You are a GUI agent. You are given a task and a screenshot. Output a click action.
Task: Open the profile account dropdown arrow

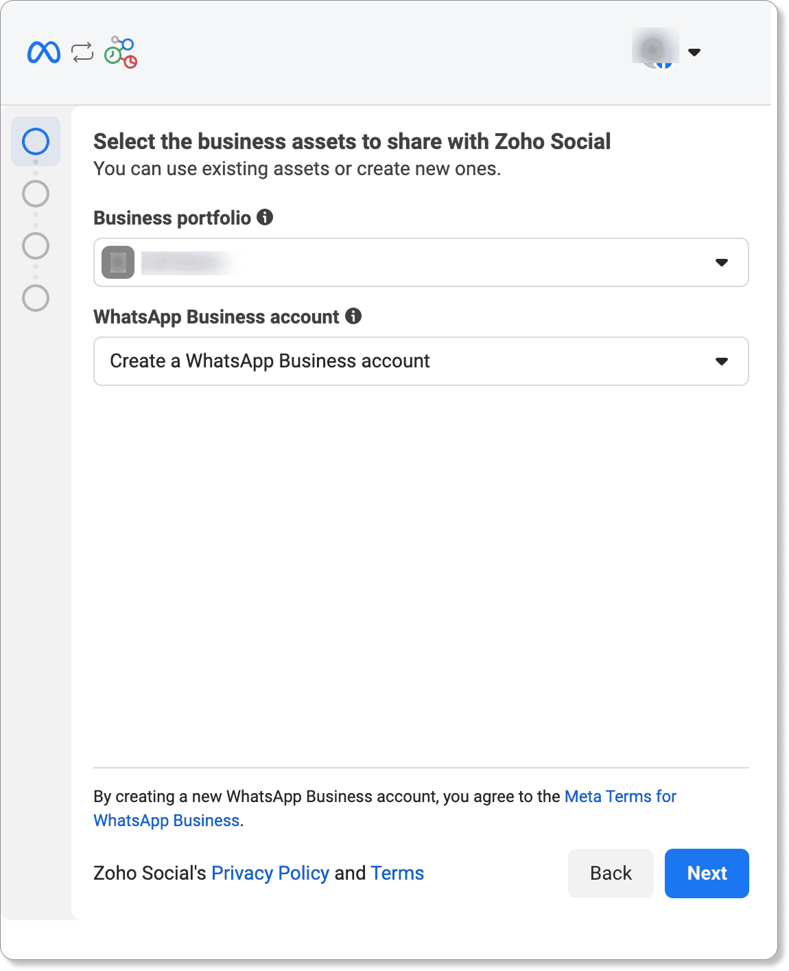(x=694, y=52)
